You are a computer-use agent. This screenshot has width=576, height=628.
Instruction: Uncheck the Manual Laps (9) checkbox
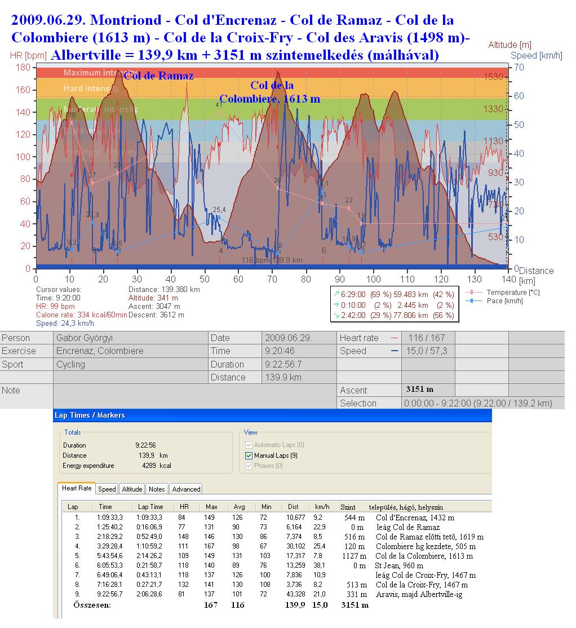point(249,455)
